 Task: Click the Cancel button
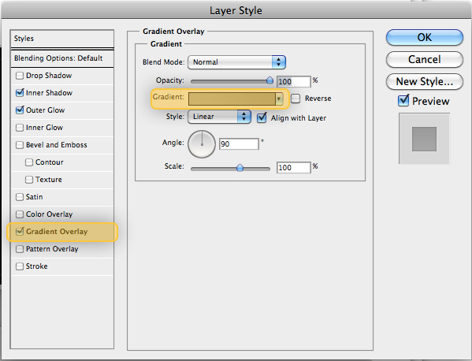pyautogui.click(x=425, y=59)
